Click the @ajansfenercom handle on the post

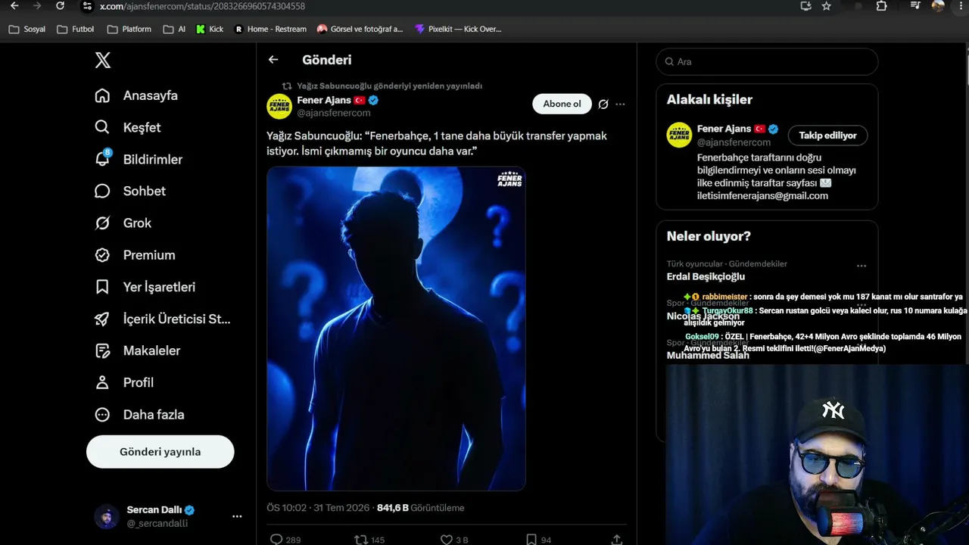(x=334, y=113)
